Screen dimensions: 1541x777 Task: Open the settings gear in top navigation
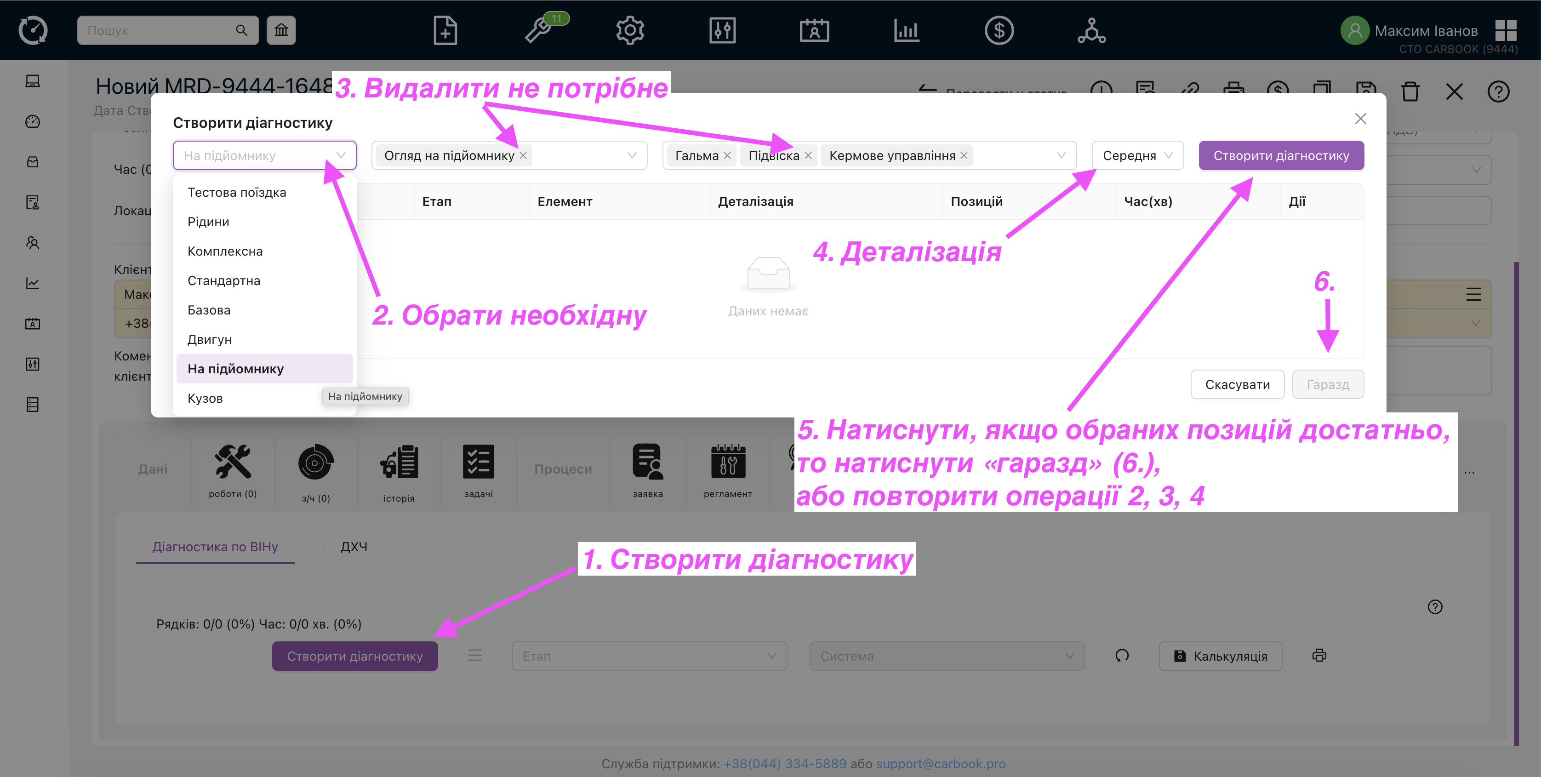point(630,30)
